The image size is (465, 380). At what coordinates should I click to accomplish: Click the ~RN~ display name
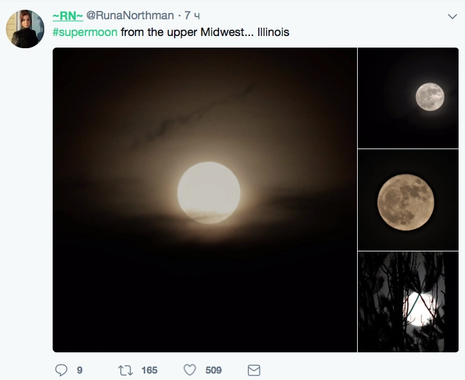point(67,15)
